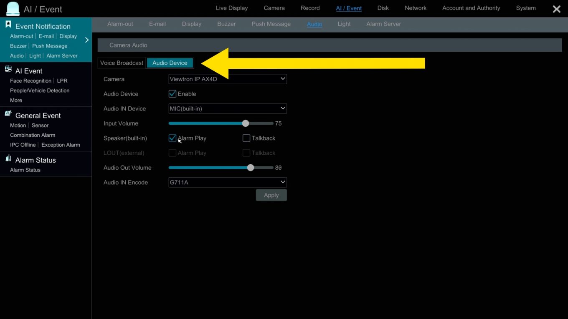Open Exception Alarm in the sidebar
This screenshot has width=568, height=319.
coord(61,145)
